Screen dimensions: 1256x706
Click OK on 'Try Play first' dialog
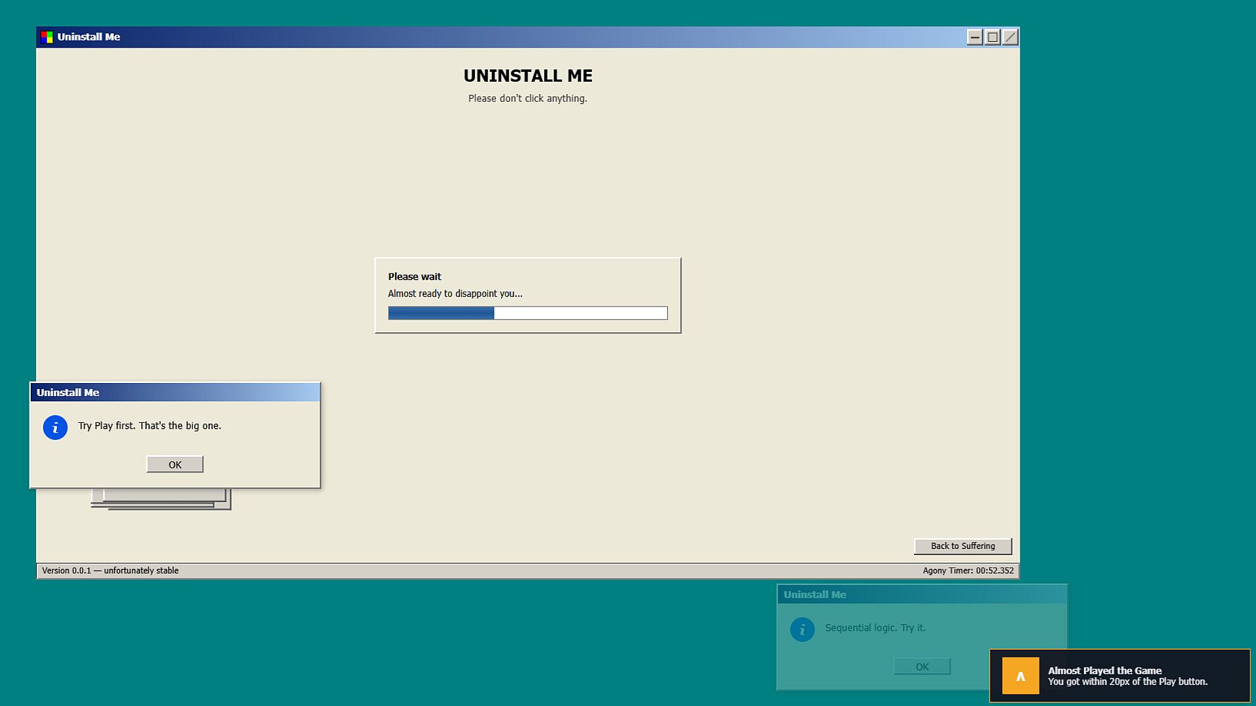pos(175,464)
